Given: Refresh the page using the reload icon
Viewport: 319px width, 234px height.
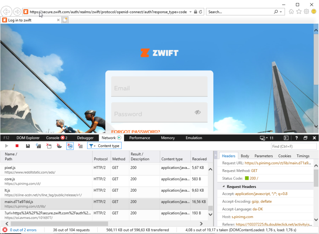Looking at the screenshot, I should click(x=201, y=12).
